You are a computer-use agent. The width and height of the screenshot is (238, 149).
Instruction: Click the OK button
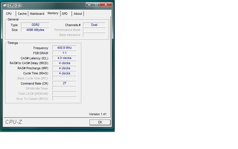coord(100,122)
